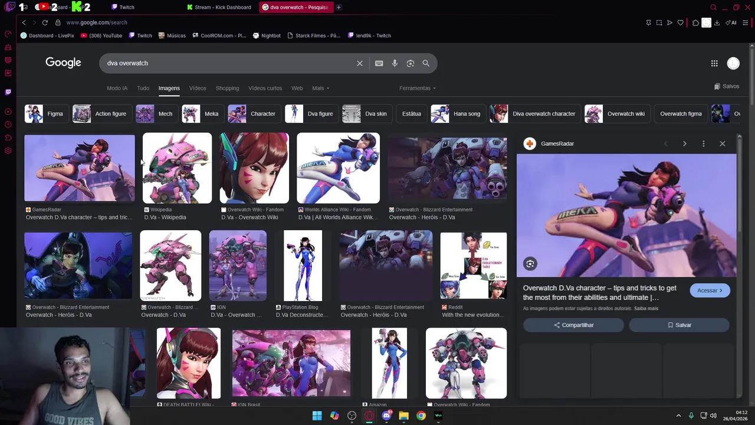
Task: Expand the Mais search filter dropdown
Action: (321, 88)
